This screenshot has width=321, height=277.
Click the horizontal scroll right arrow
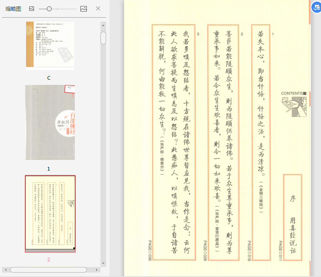click(96, 270)
